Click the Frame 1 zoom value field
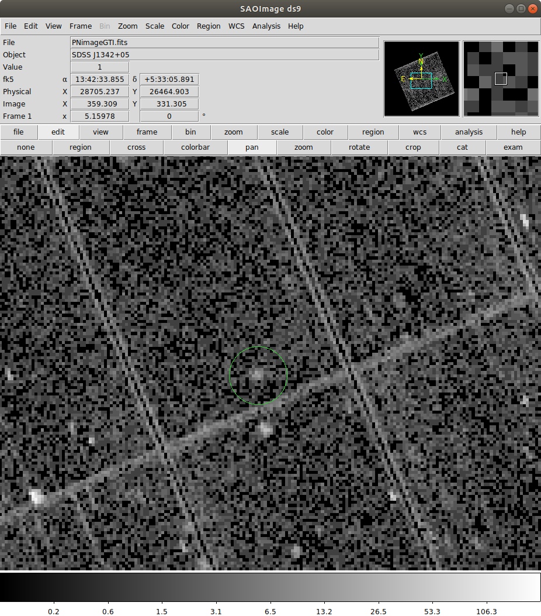This screenshot has height=616, width=541. click(x=100, y=116)
